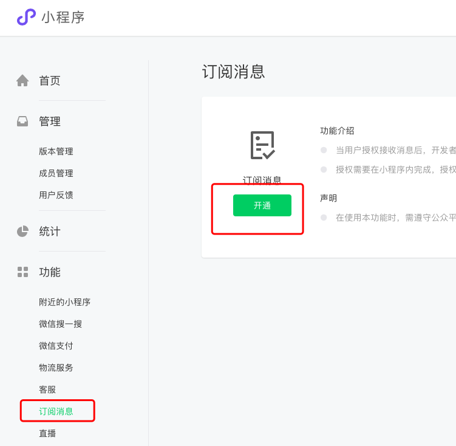Select the 管理 section in sidebar
Viewport: 456px width, 446px height.
[50, 122]
